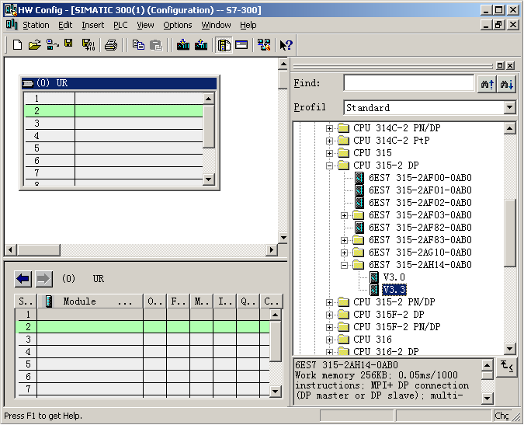Image resolution: width=524 pixels, height=425 pixels.
Task: Click the back arrow in detail pane
Action: point(23,278)
